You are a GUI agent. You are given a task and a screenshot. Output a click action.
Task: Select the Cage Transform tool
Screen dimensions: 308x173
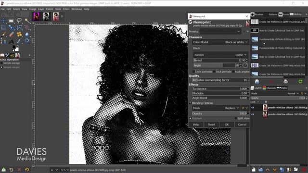click(19, 27)
